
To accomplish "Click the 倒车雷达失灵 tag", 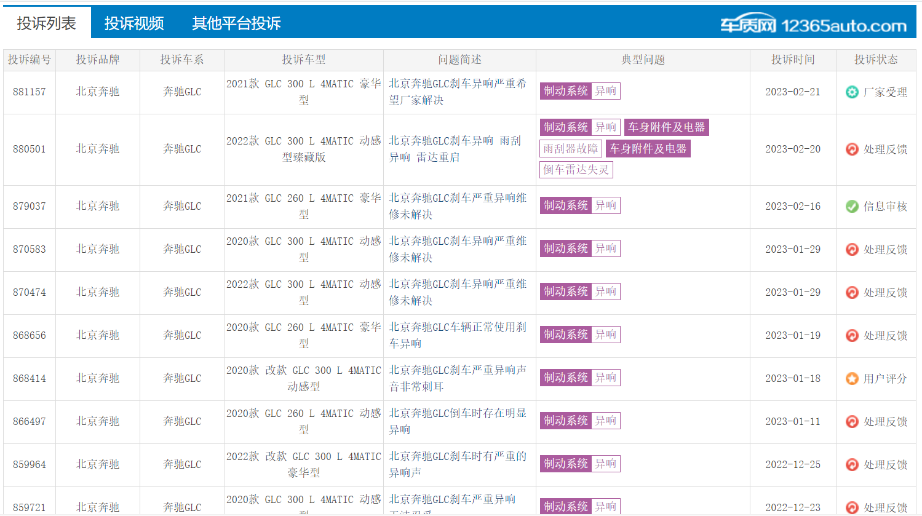I will tap(576, 170).
